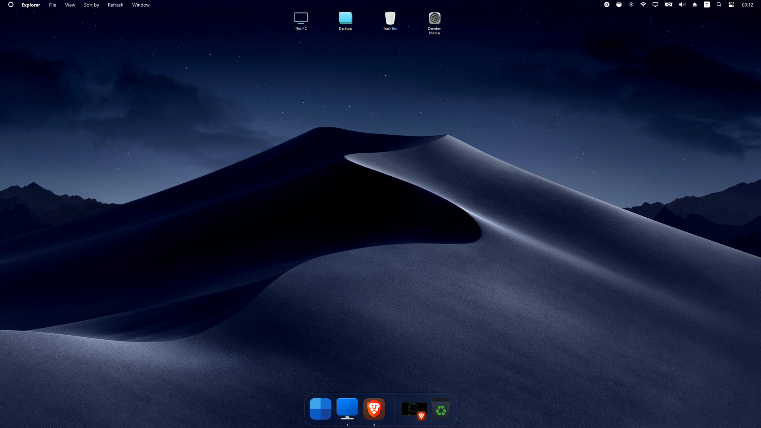Expand the Sort by menu
761x428 pixels.
(91, 5)
